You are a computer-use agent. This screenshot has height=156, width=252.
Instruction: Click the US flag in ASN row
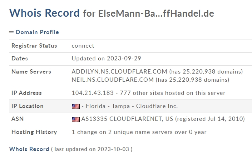76,119
